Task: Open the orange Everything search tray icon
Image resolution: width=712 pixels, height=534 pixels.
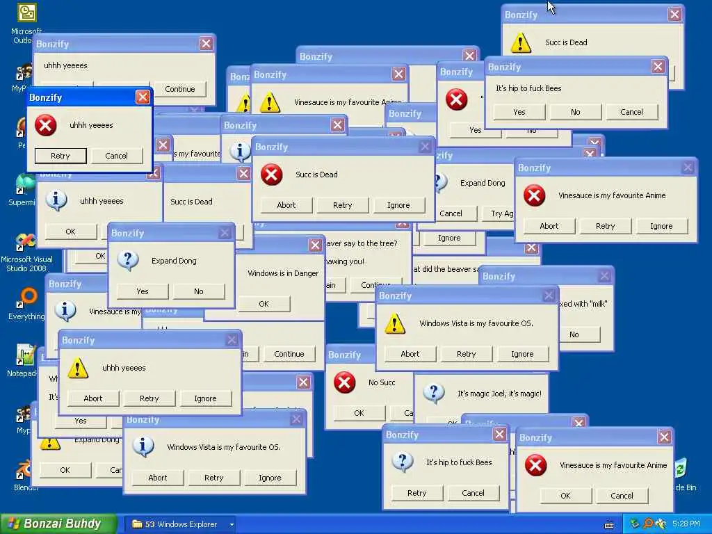Action: 649,524
